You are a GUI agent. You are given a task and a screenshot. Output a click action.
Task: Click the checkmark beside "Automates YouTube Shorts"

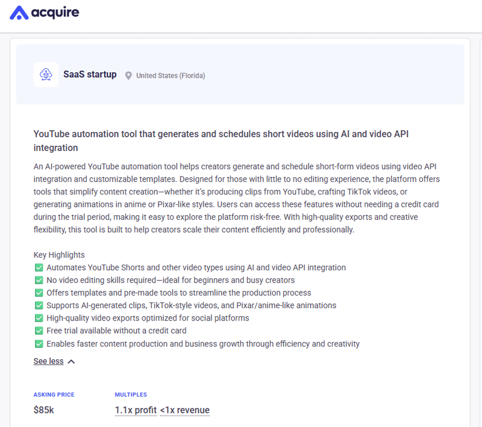click(x=39, y=267)
